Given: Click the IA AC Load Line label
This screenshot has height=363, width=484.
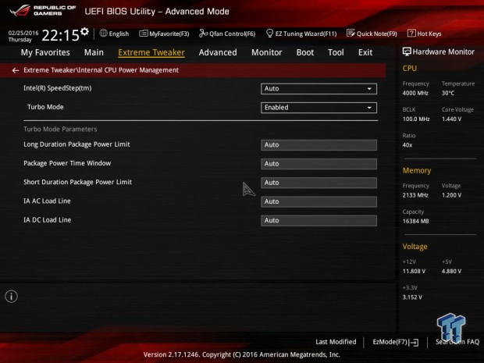Looking at the screenshot, I should [47, 201].
